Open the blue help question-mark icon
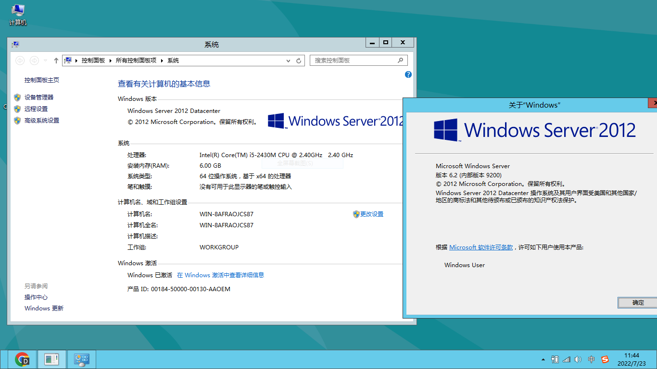 point(408,74)
